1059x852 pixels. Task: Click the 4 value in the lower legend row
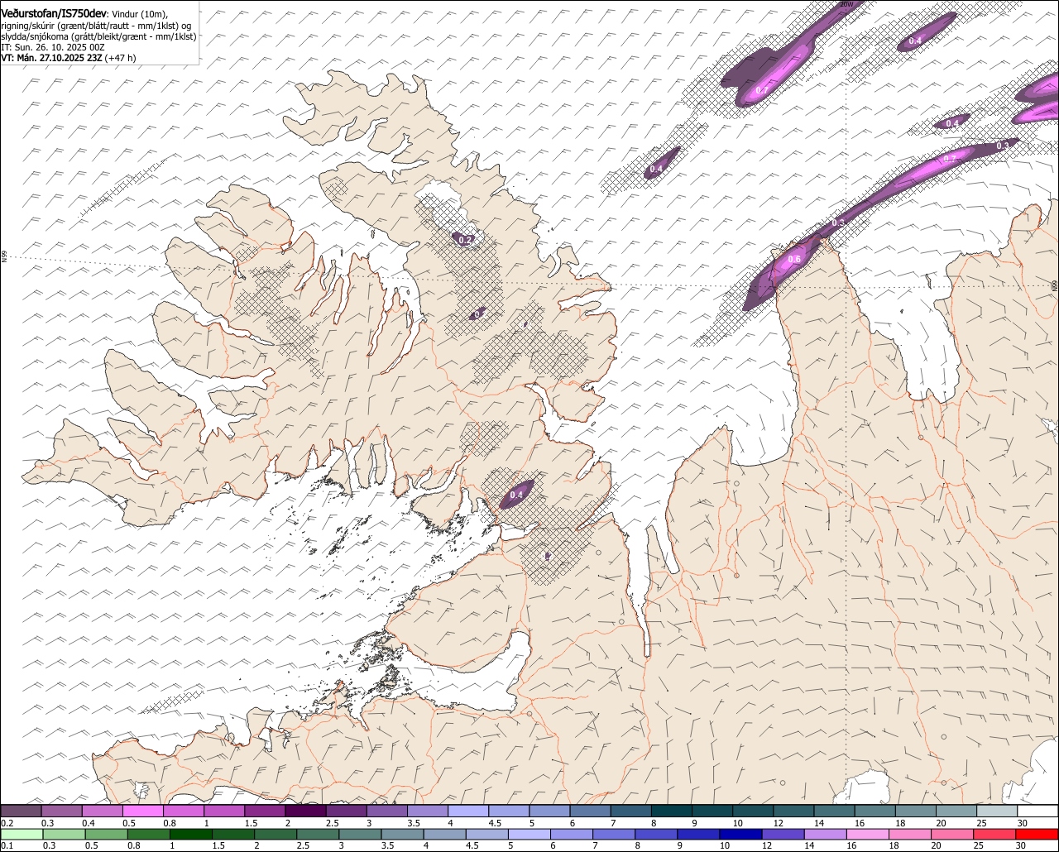[x=425, y=845]
